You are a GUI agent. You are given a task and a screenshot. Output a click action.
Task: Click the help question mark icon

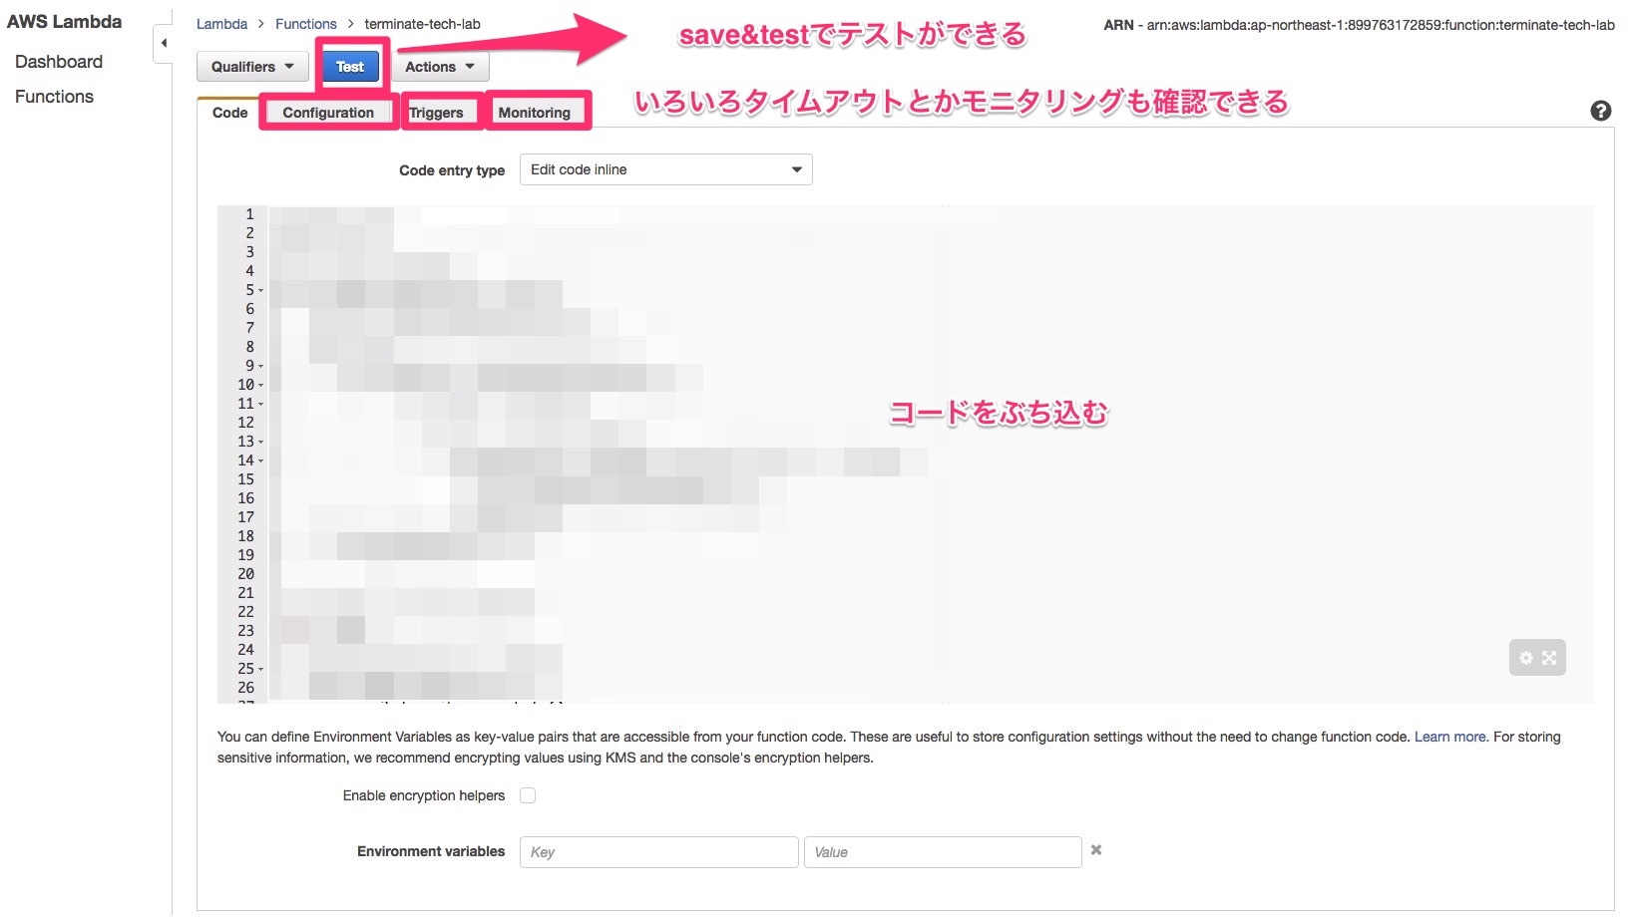[1600, 112]
